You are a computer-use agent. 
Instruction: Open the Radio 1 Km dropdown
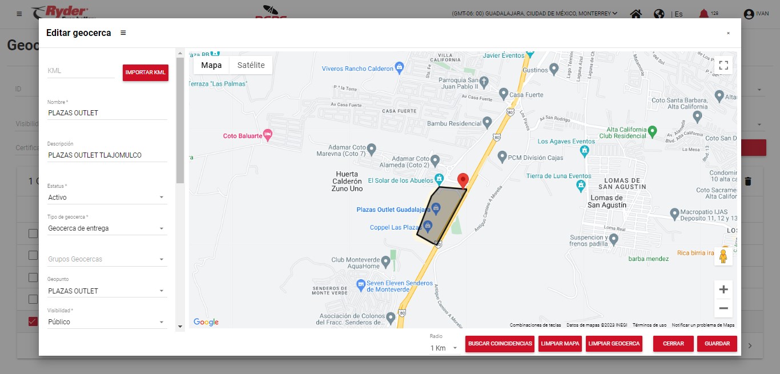point(444,348)
